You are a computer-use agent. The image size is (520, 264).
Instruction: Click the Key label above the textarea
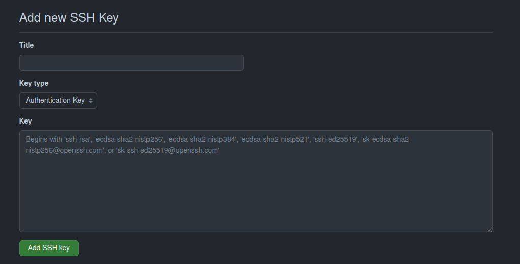pos(26,121)
